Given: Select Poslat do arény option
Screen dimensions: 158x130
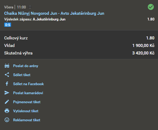Looking at the screenshot, I should pyautogui.click(x=25, y=66).
